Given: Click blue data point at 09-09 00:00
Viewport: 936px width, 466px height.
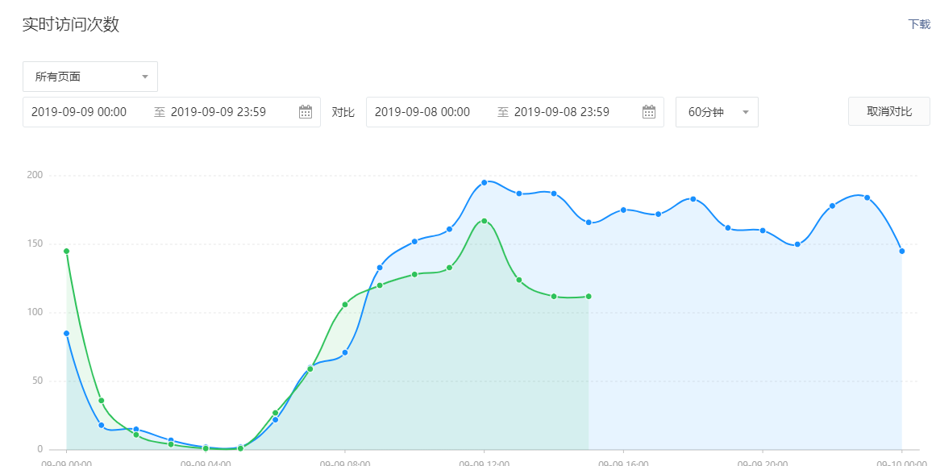Looking at the screenshot, I should pyautogui.click(x=66, y=333).
